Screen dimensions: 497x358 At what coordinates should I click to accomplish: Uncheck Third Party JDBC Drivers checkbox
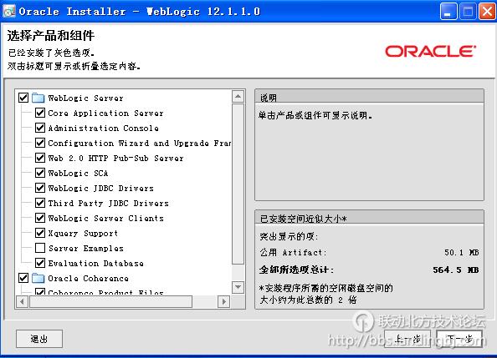click(x=40, y=203)
